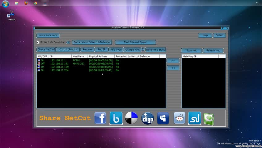Image resolution: width=262 pixels, height=148 pixels.
Task: Click the Change MAC button
Action: click(x=133, y=50)
